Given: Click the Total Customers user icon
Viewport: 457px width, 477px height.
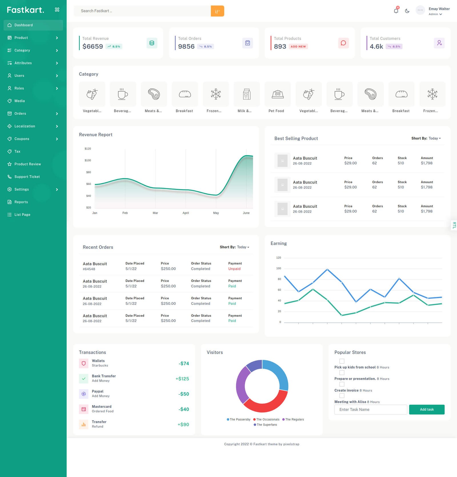Looking at the screenshot, I should click(x=439, y=43).
